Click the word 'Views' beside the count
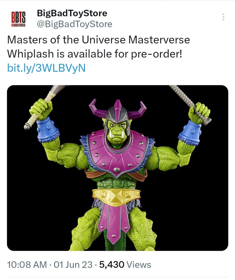The width and height of the screenshot is (235, 280). (x=139, y=265)
